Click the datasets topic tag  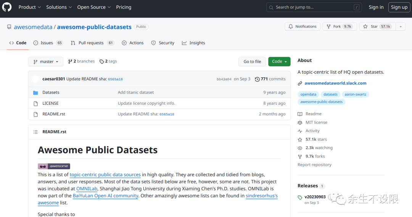tap(330, 94)
